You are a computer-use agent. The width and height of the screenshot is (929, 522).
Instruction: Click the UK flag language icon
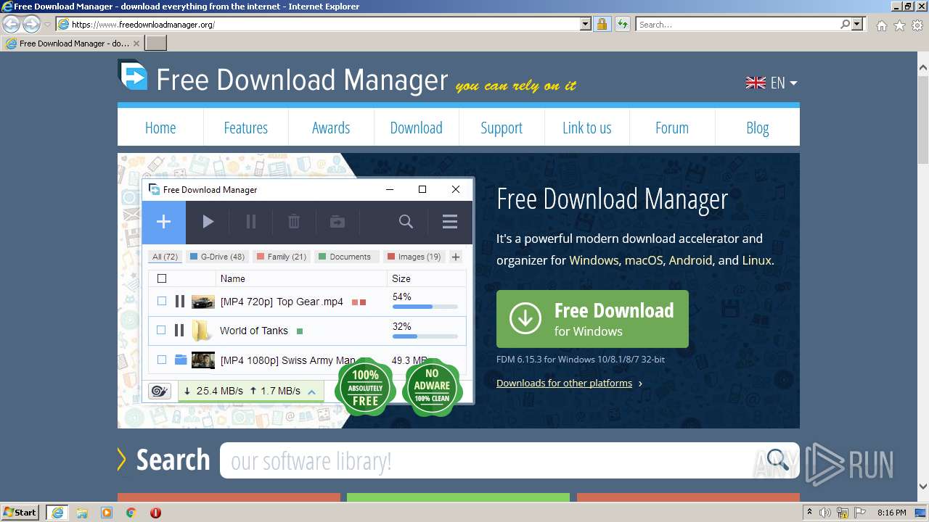click(756, 83)
